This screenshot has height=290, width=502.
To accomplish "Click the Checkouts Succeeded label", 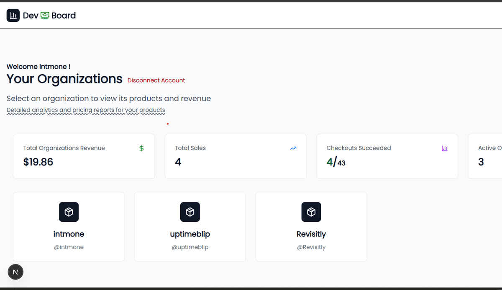I will point(359,148).
